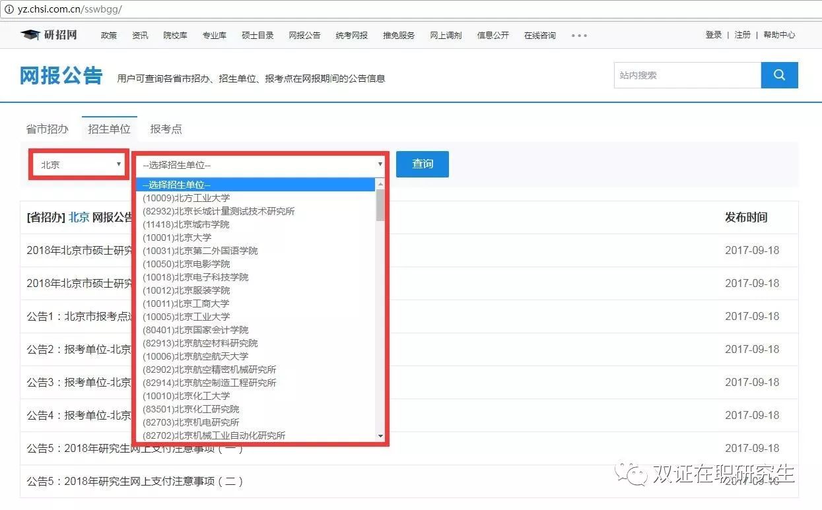This screenshot has width=822, height=510.
Task: Click the blue search magnifier button
Action: [779, 75]
